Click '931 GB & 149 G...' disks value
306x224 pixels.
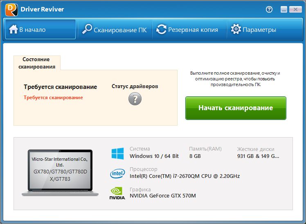coord(258,156)
